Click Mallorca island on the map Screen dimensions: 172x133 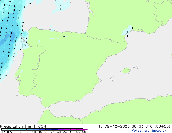pyautogui.click(x=126, y=71)
